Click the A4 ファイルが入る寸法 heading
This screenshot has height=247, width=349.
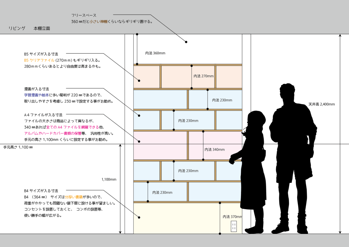coord(43,115)
